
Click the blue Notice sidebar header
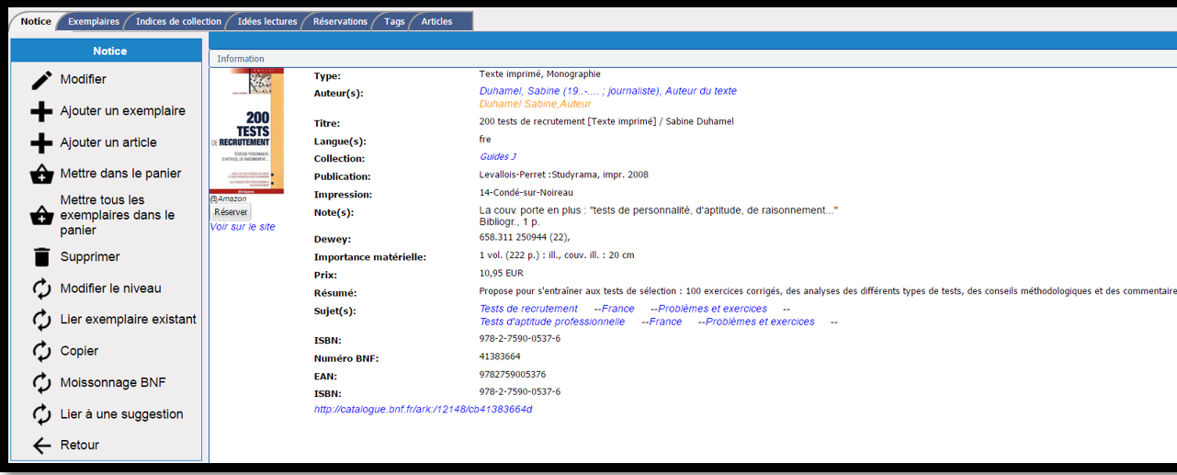[x=107, y=51]
